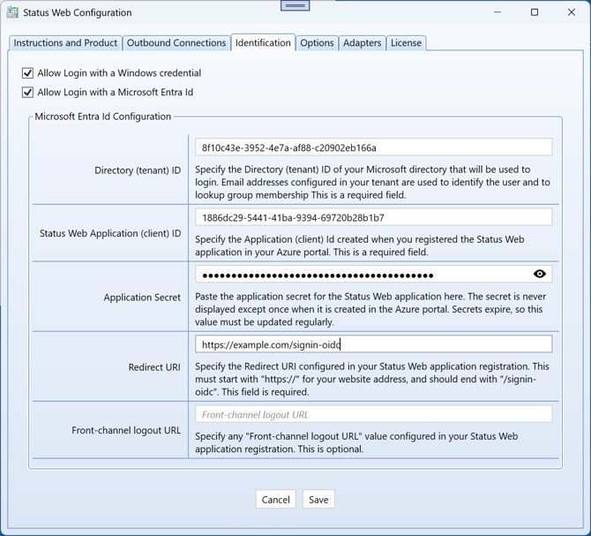
Task: Click the 'Application Secret' label
Action: (142, 298)
